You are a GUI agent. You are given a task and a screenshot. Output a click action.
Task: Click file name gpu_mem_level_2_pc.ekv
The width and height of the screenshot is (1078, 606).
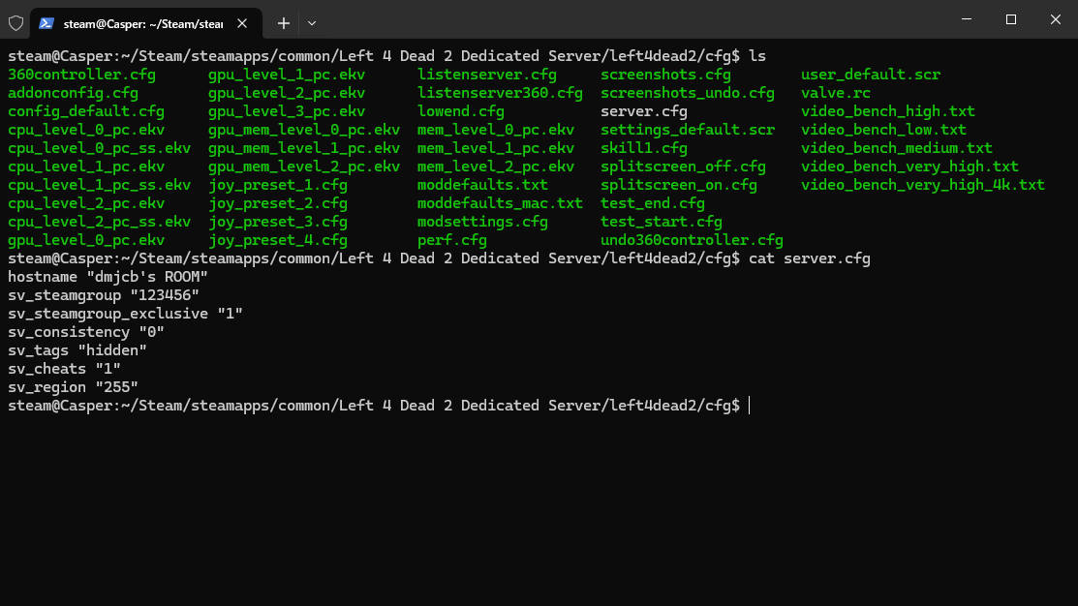coord(304,167)
